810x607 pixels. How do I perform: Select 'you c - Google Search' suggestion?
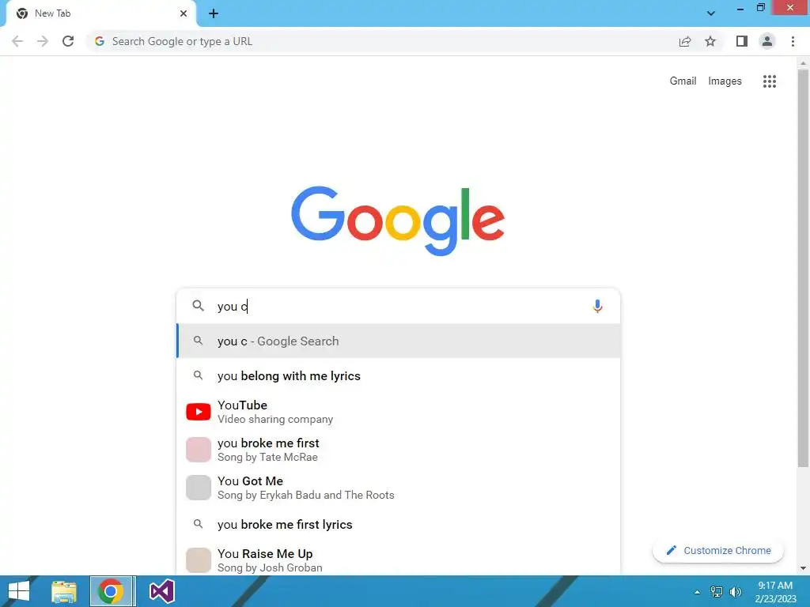pyautogui.click(x=399, y=341)
